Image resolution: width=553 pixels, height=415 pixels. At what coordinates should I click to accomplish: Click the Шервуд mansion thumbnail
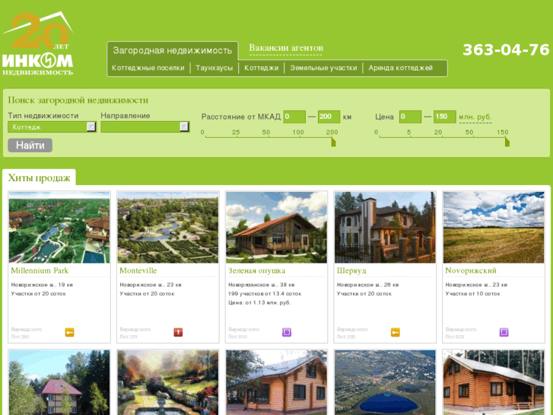pos(385,228)
